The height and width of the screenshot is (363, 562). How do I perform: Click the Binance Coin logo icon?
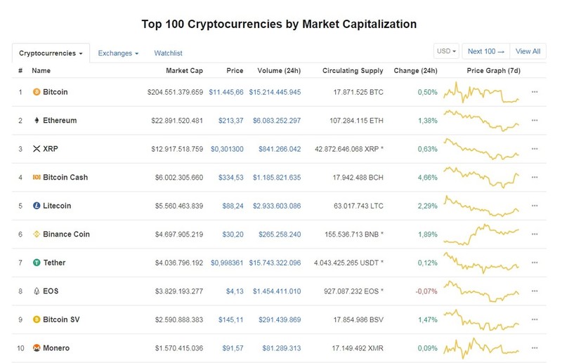[37, 234]
